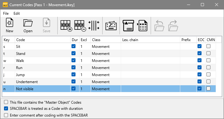Select the 'Jump' code cell
The width and height of the screenshot is (224, 119).
pyautogui.click(x=43, y=75)
